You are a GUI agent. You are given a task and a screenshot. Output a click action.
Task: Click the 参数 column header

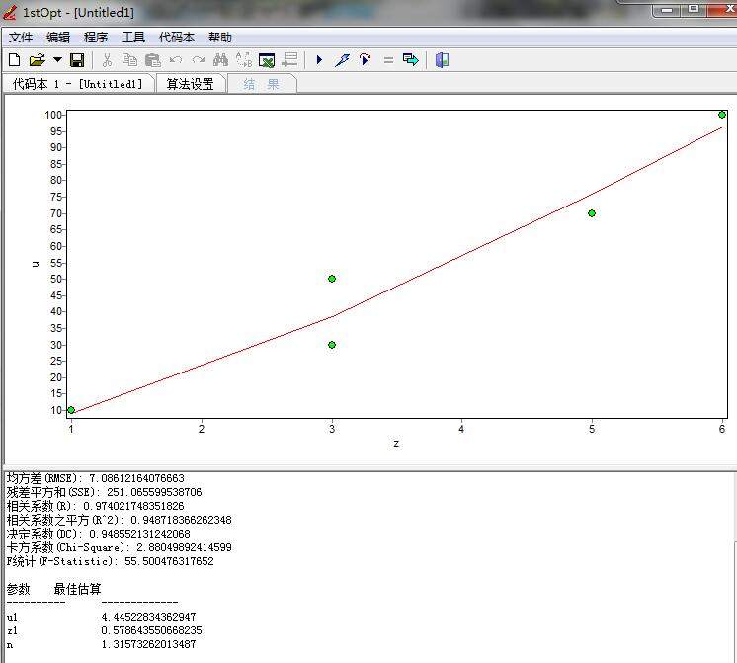[19, 589]
